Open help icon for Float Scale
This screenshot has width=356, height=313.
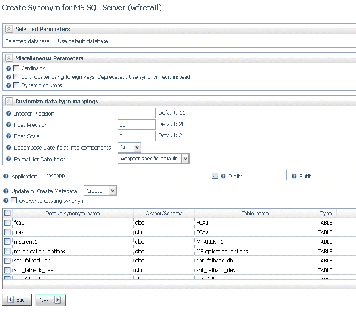pos(8,136)
